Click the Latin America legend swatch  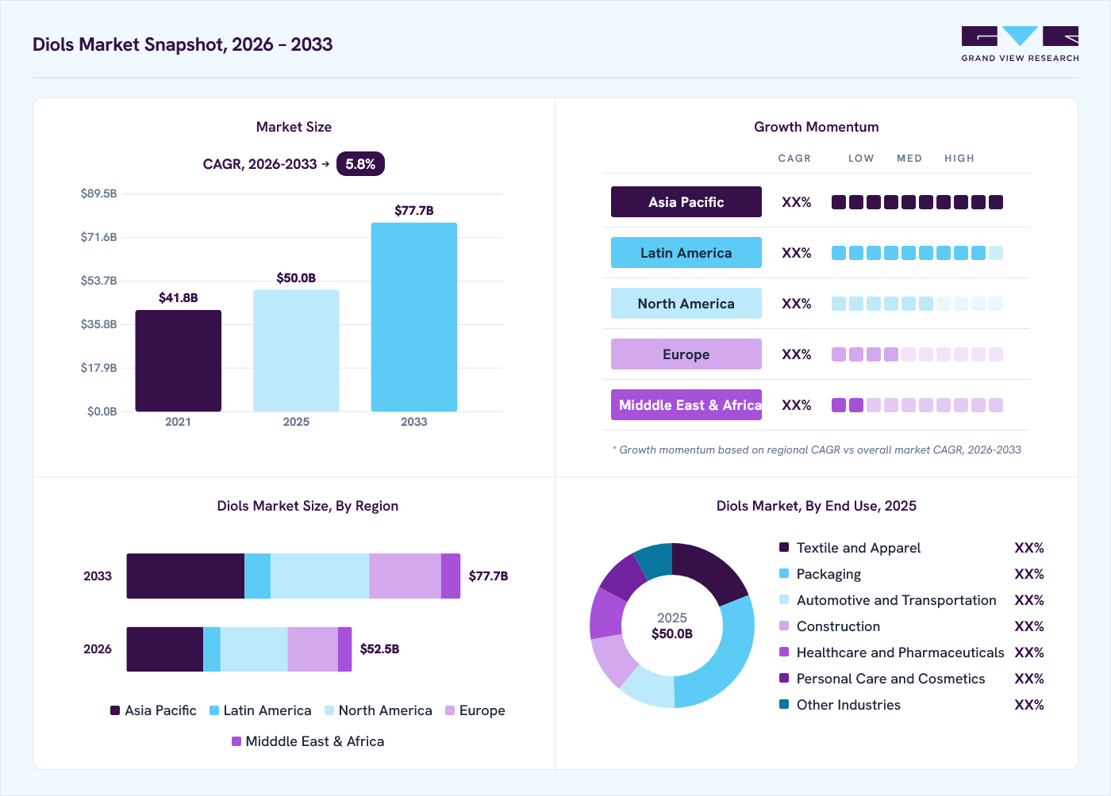214,710
